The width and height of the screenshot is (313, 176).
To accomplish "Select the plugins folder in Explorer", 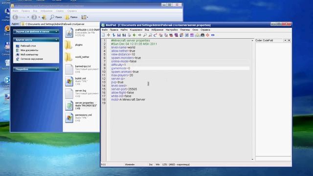I will 73,45.
